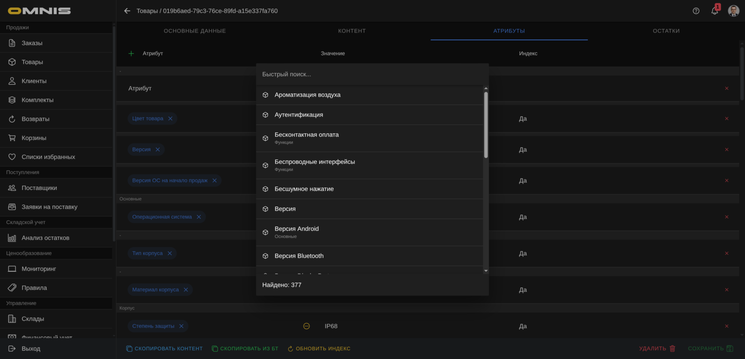Switch to the Основные данные tab
Image resolution: width=745 pixels, height=359 pixels.
point(195,31)
